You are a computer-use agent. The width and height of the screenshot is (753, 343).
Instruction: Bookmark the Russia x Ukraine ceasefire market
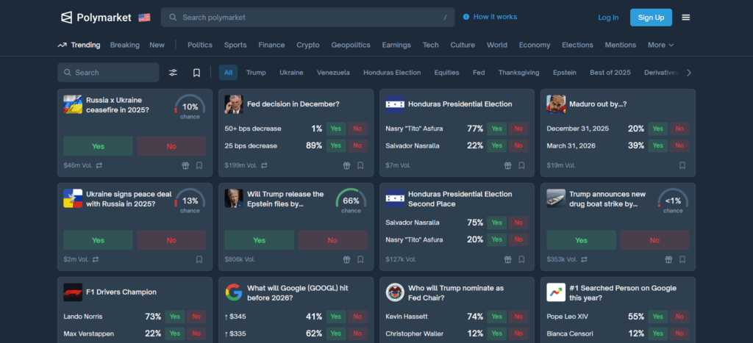click(199, 165)
